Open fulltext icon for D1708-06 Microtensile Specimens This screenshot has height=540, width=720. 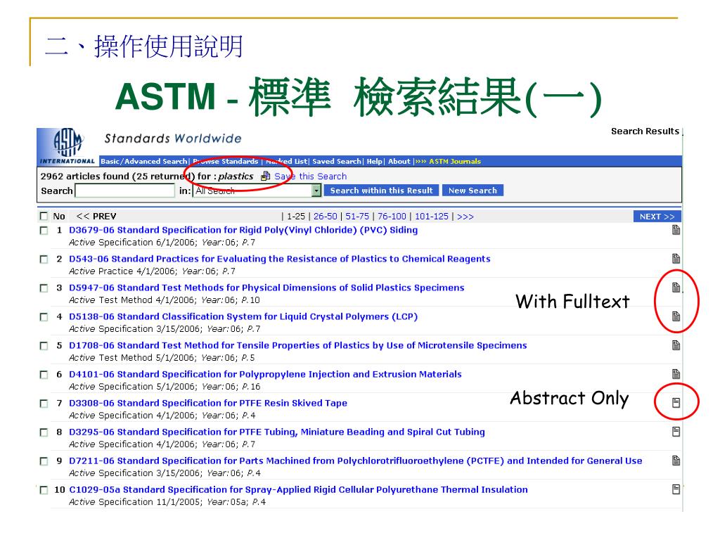coord(676,345)
